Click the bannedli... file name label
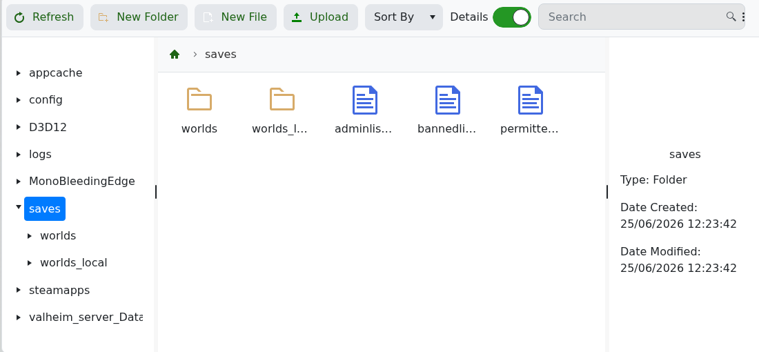The width and height of the screenshot is (759, 352). (x=447, y=129)
